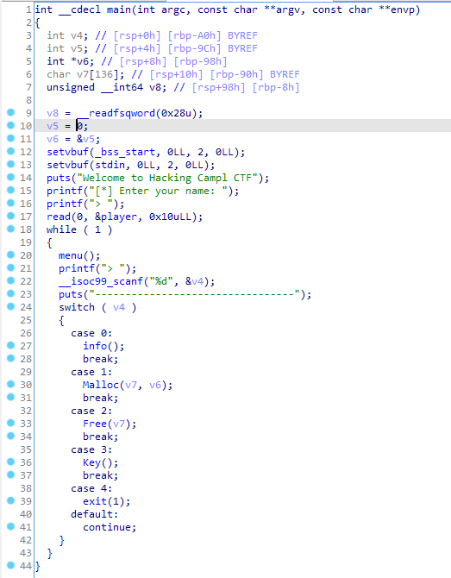Click the [rbp-9Ch] comment on line 4
Viewport: 451px width, 578px height.
(195, 48)
